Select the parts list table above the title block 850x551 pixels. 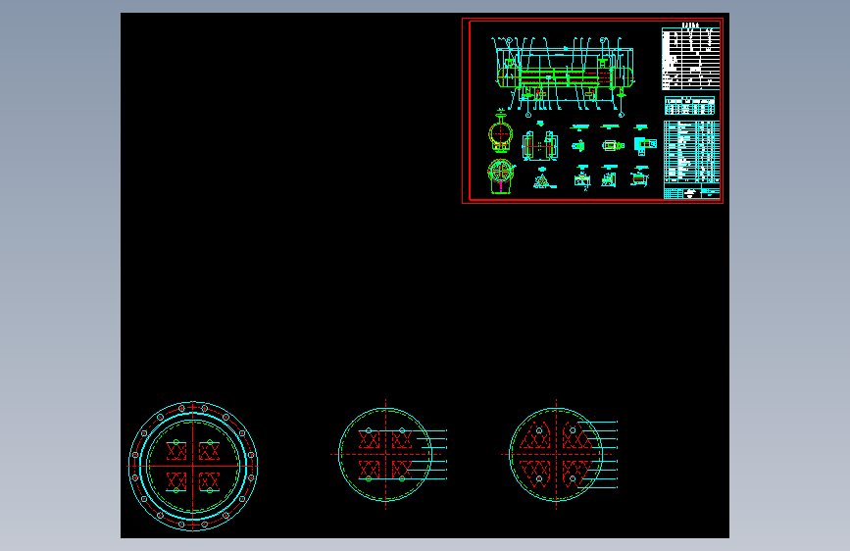692,151
